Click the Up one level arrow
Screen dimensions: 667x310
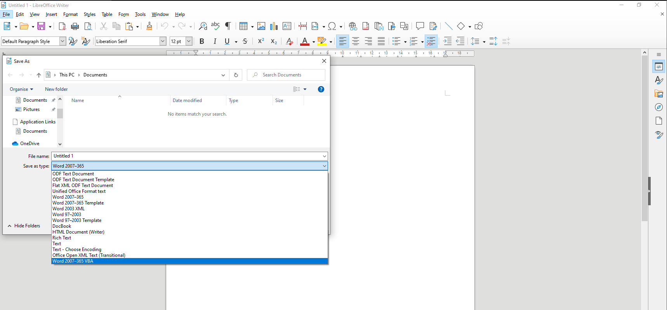[39, 75]
